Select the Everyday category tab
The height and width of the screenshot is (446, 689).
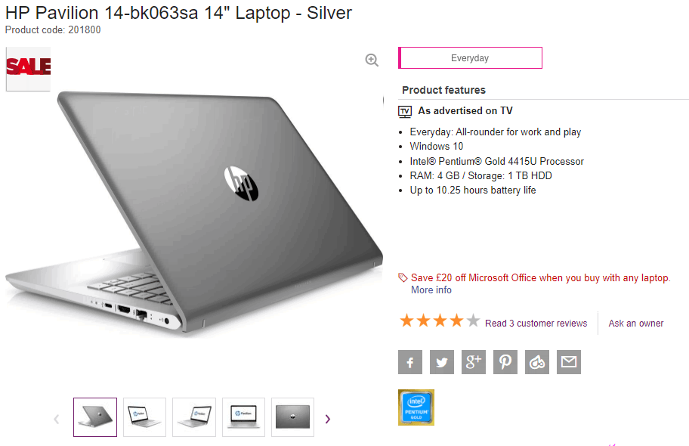pyautogui.click(x=470, y=58)
